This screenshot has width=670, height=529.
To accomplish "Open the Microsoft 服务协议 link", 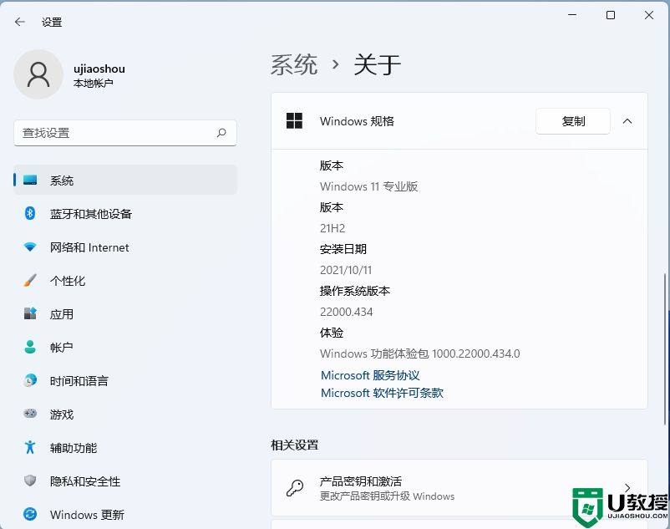I will coord(369,375).
